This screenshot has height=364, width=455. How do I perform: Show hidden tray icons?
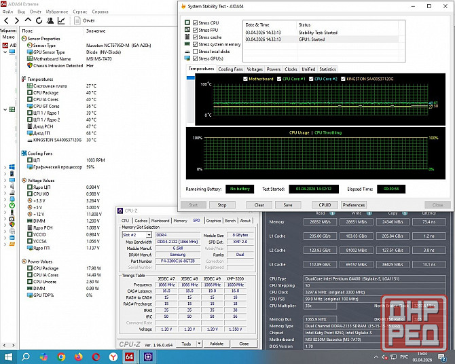coord(376,357)
